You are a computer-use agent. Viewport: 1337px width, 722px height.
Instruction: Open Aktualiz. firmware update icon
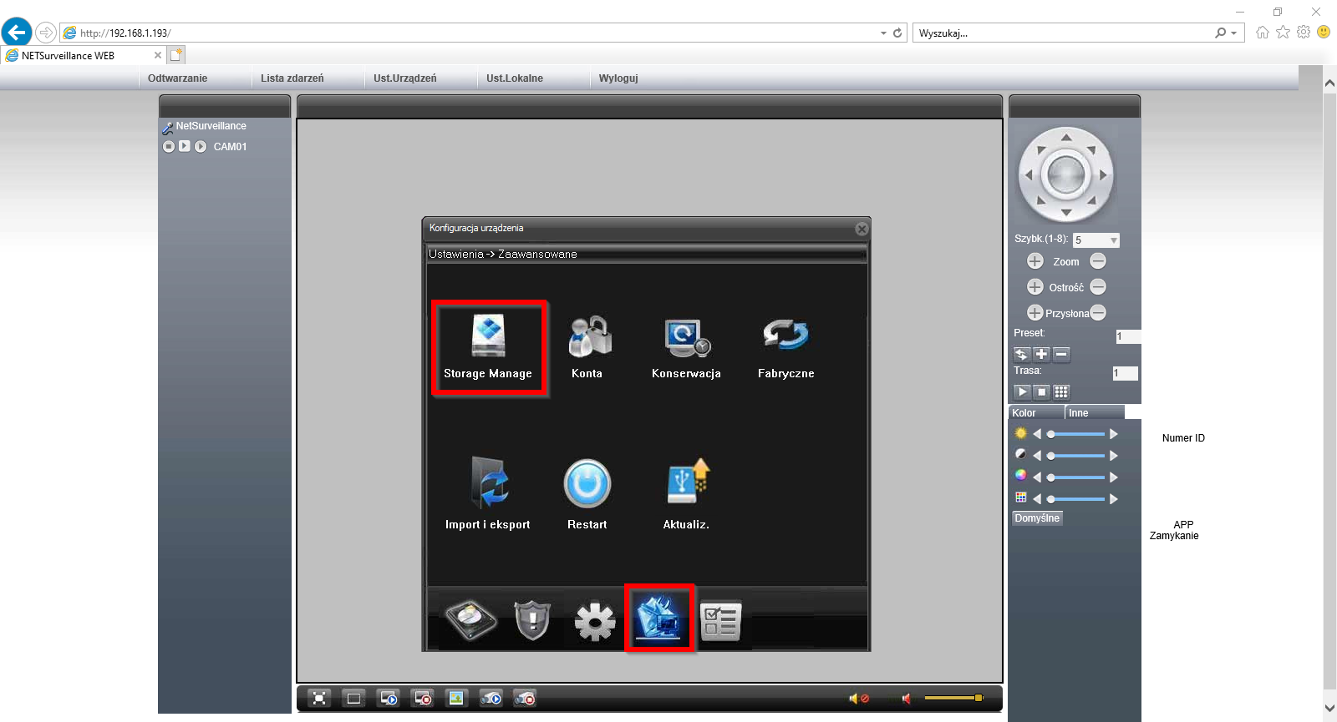coord(686,492)
